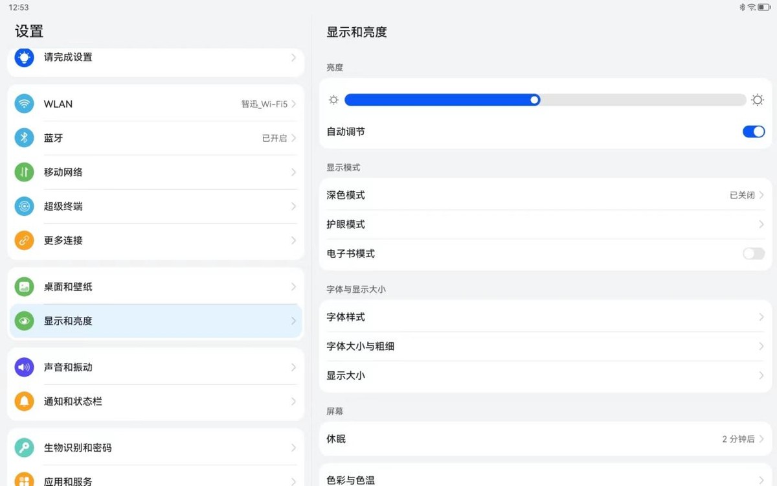The image size is (777, 486).
Task: Open 护眼模式 using the arrow
Action: coord(761,224)
